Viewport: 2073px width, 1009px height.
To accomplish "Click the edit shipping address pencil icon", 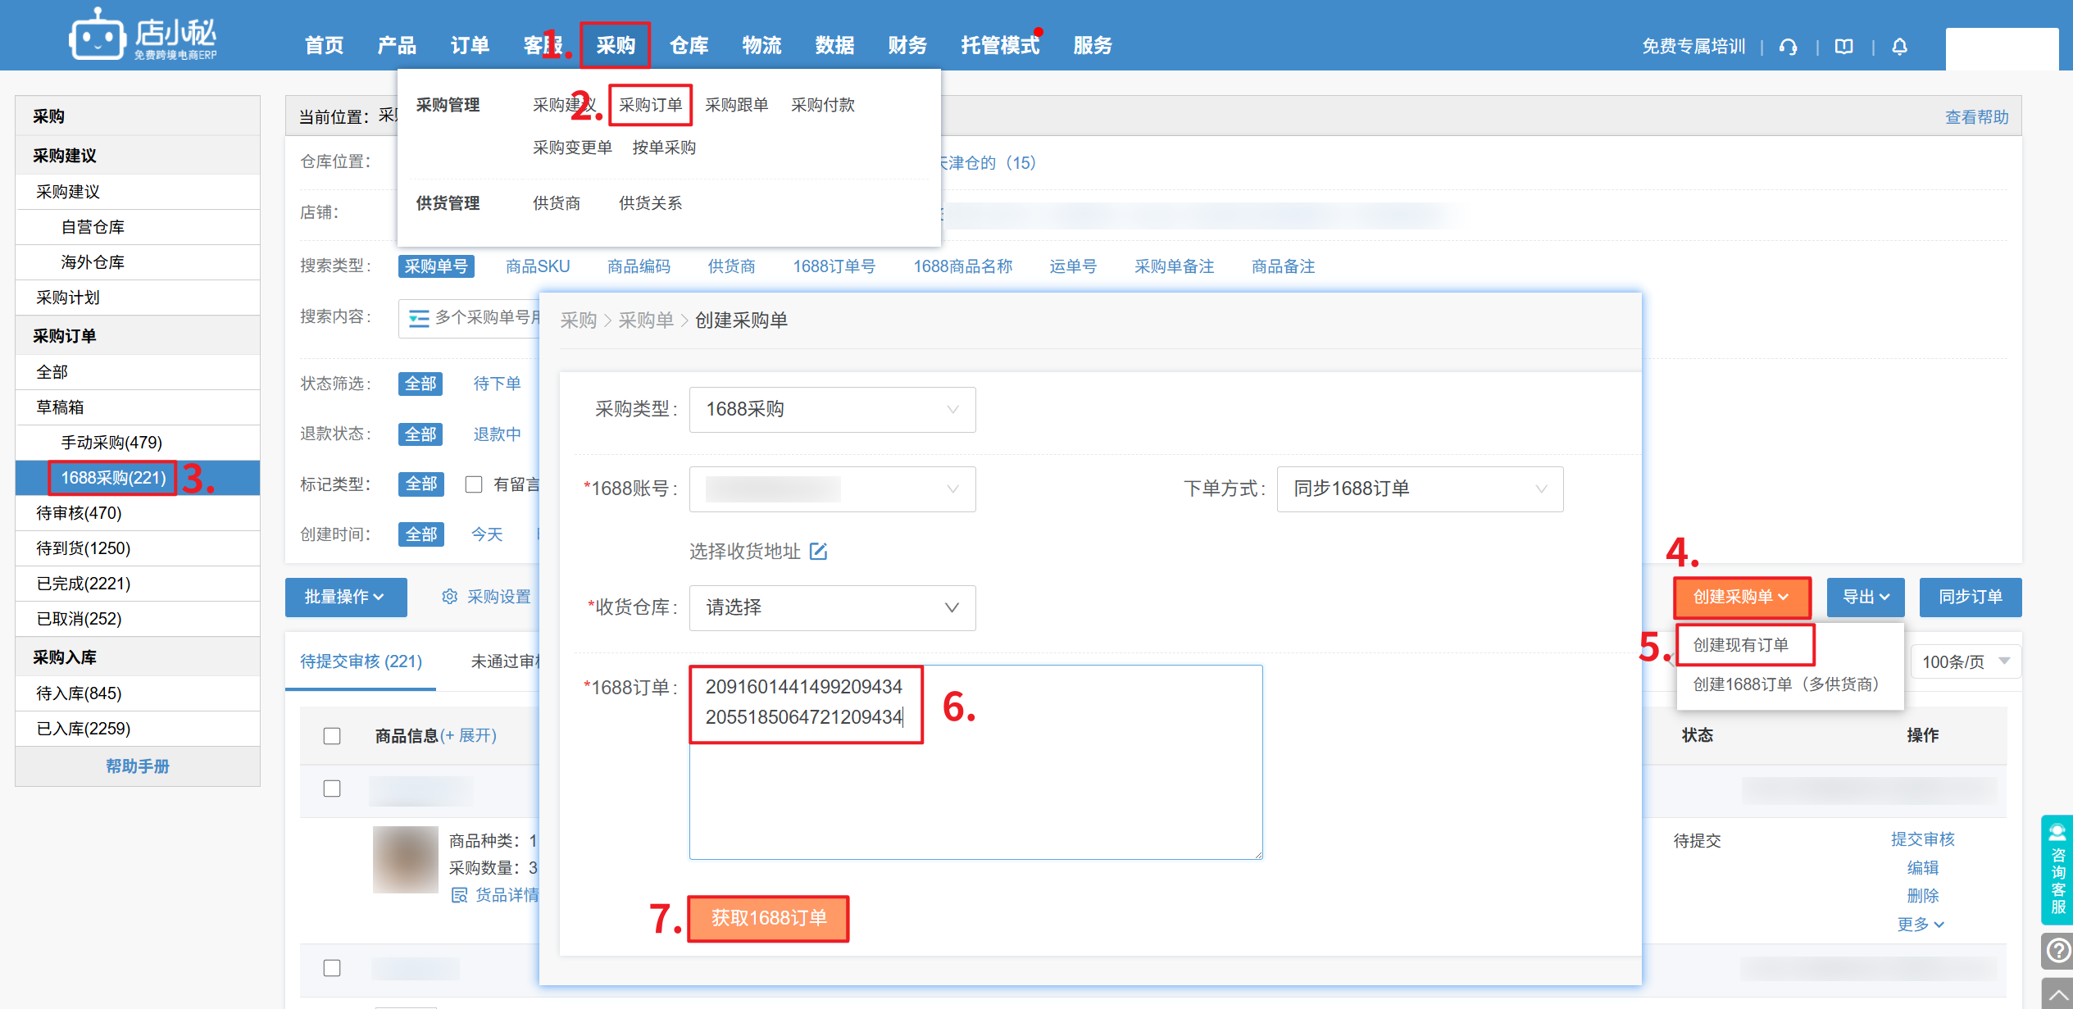I will [818, 552].
